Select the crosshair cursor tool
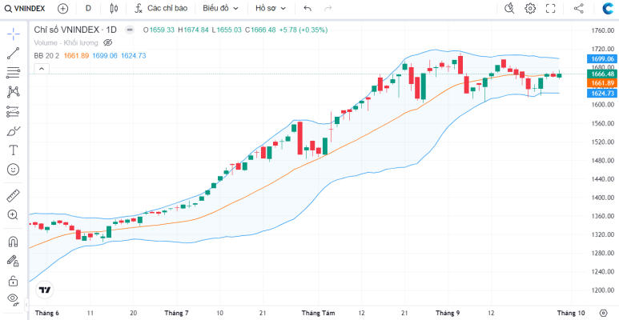 (x=13, y=34)
